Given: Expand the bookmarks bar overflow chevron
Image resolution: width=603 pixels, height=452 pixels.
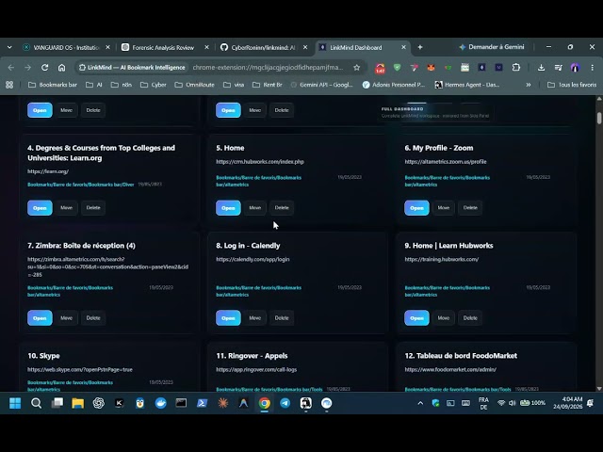Looking at the screenshot, I should (x=529, y=85).
